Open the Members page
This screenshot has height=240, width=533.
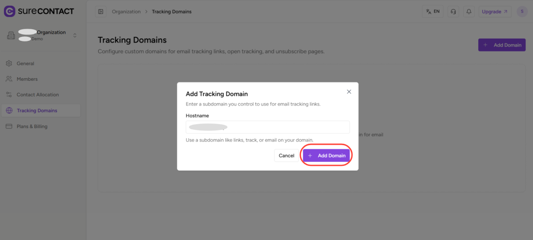click(x=27, y=79)
